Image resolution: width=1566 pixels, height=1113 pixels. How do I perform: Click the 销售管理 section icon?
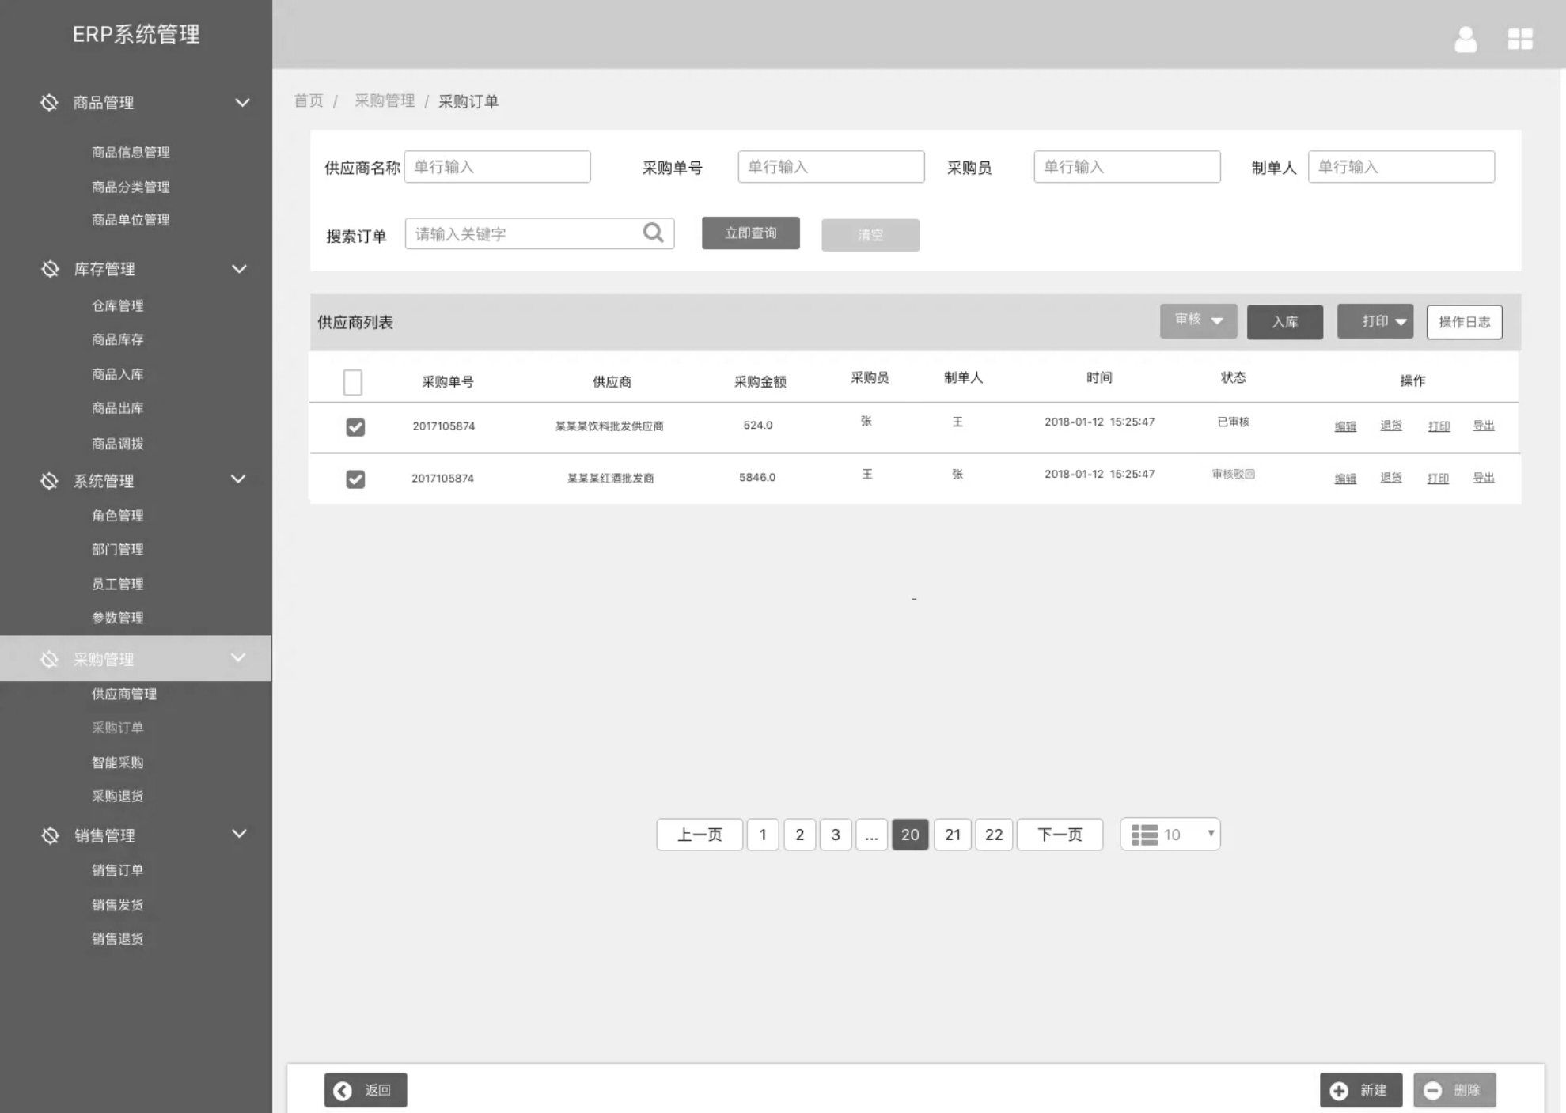[50, 835]
